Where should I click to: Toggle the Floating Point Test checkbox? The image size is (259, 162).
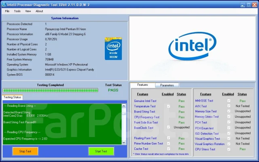(x=168, y=138)
